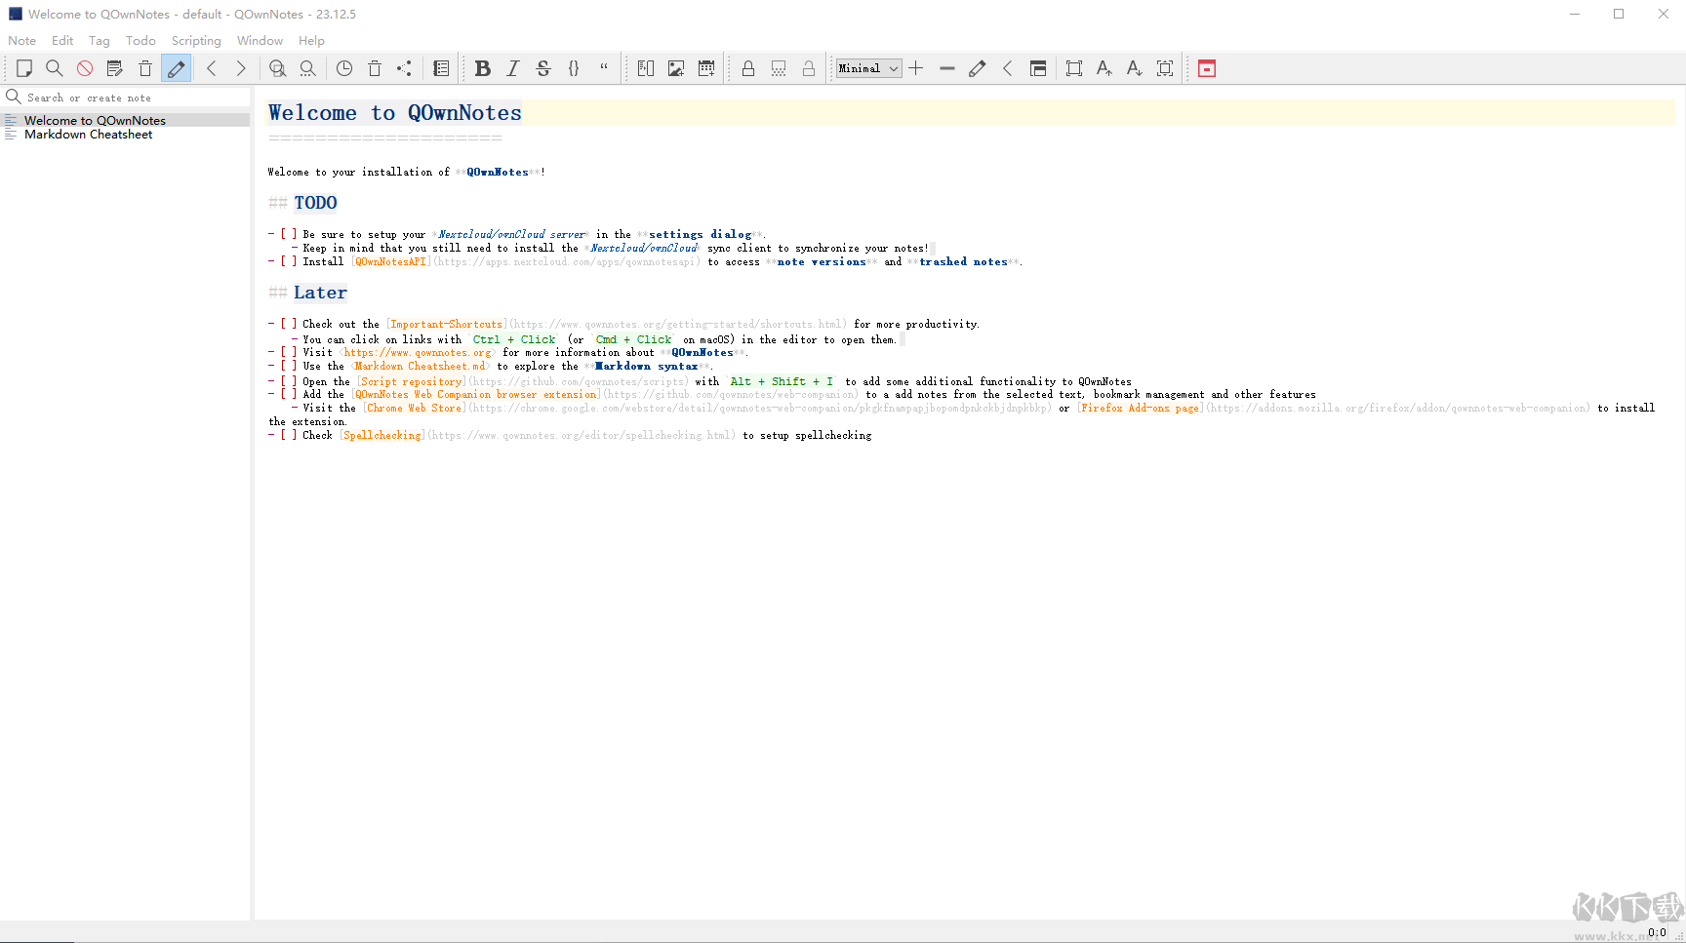Click the red window toolbar icon
1686x943 pixels.
click(1207, 68)
